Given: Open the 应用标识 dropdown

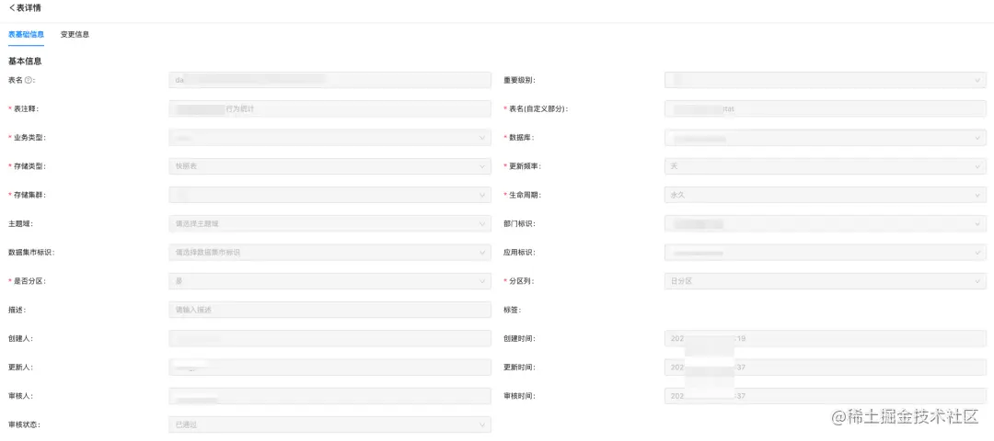Looking at the screenshot, I should pos(826,253).
